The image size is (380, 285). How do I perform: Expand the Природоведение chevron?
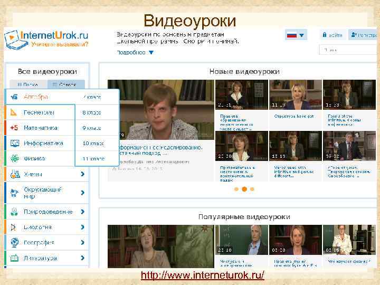pos(82,212)
